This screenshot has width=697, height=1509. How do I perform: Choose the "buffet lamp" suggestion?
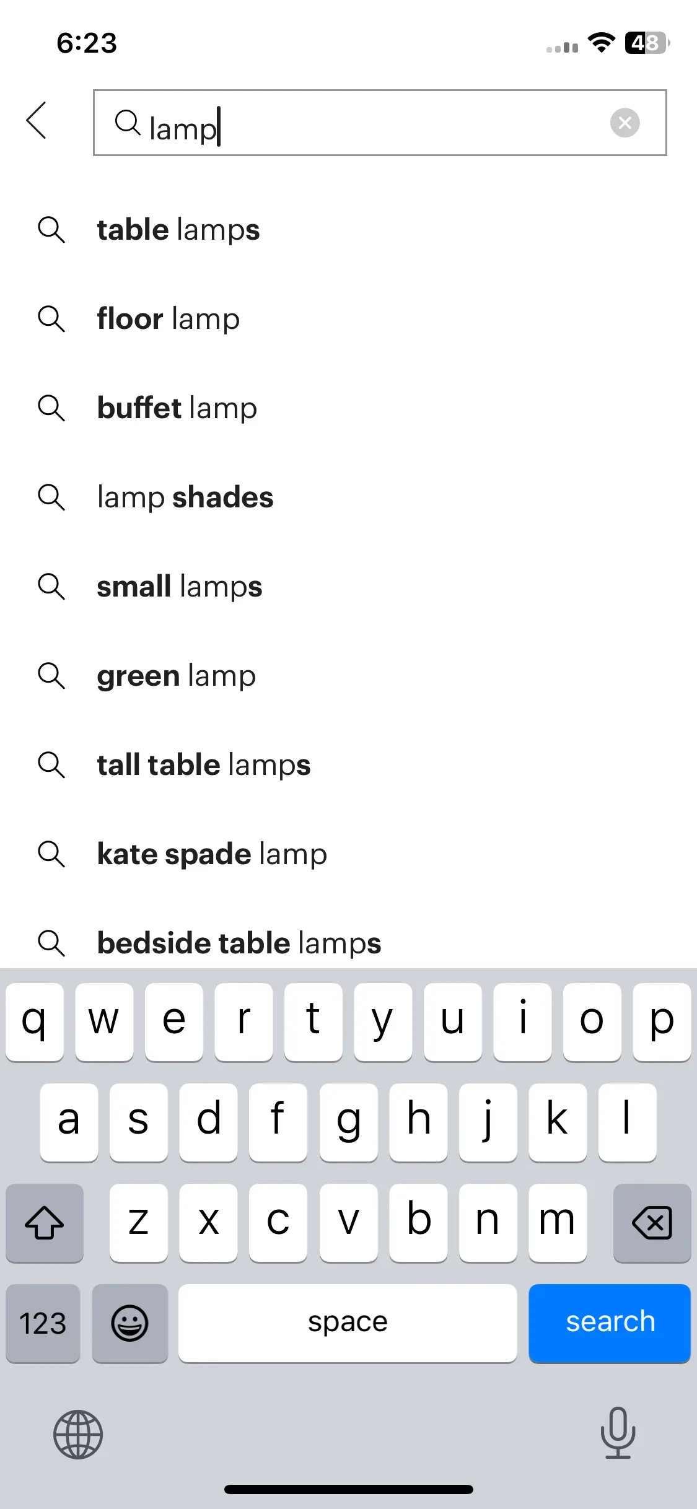click(348, 408)
